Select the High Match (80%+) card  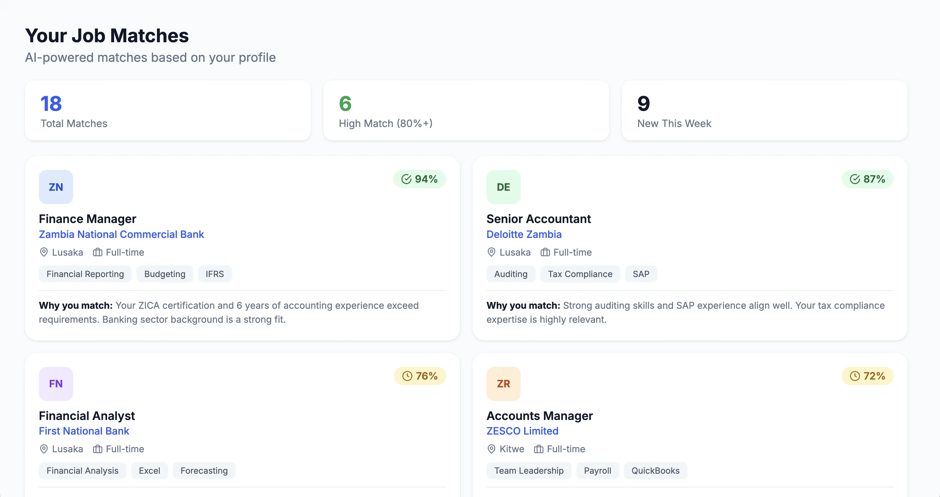coord(466,111)
